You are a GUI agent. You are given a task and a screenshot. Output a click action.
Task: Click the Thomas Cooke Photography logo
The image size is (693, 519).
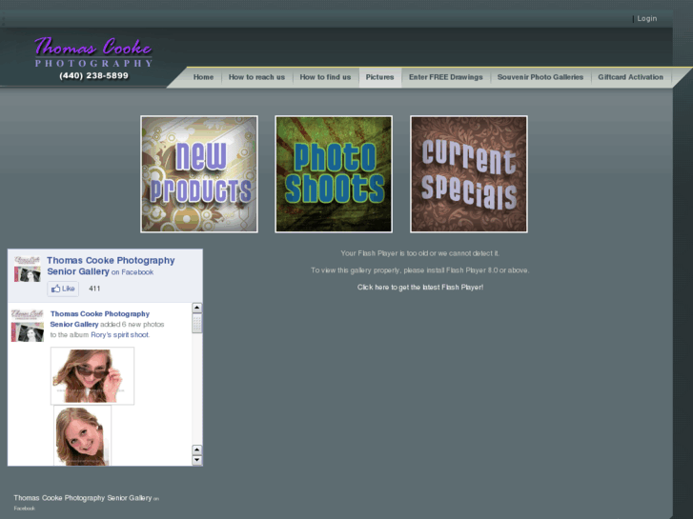point(93,52)
